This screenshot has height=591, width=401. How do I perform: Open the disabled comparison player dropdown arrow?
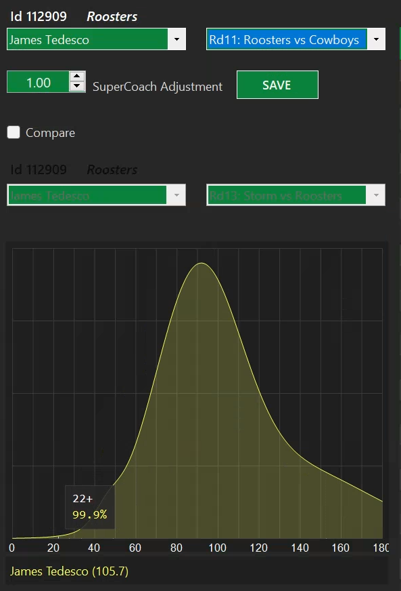point(176,195)
